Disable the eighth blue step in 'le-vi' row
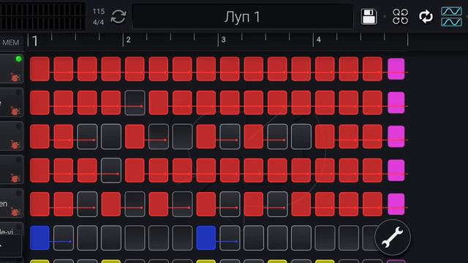The height and width of the screenshot is (263, 468). [206, 238]
